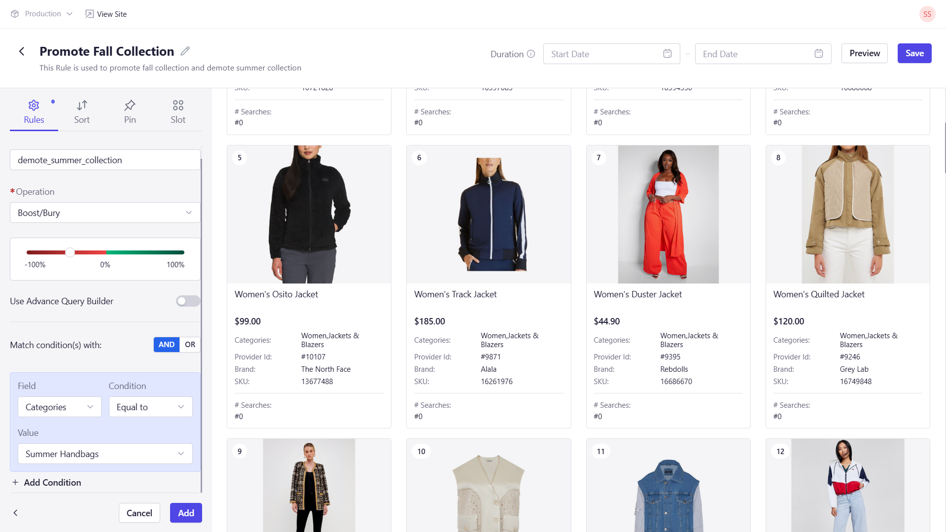
Task: Open the End Date calendar icon
Action: pos(819,54)
